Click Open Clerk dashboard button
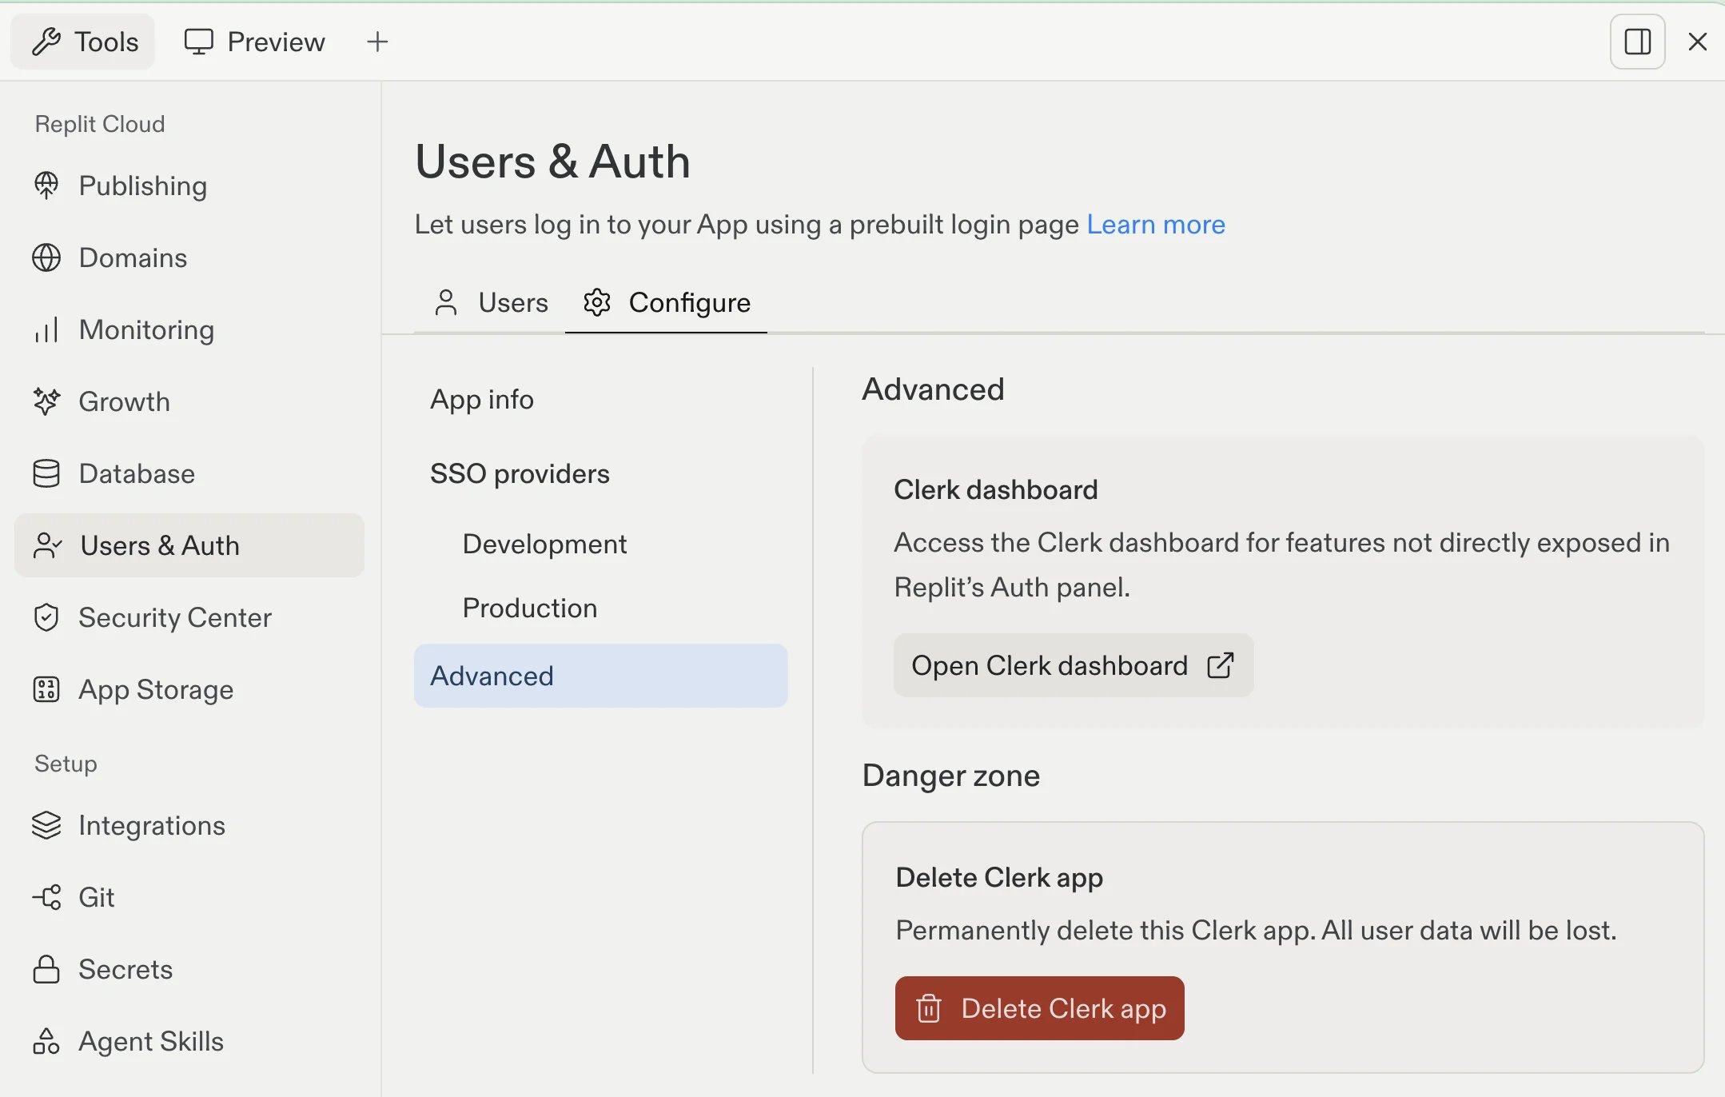 click(1074, 665)
